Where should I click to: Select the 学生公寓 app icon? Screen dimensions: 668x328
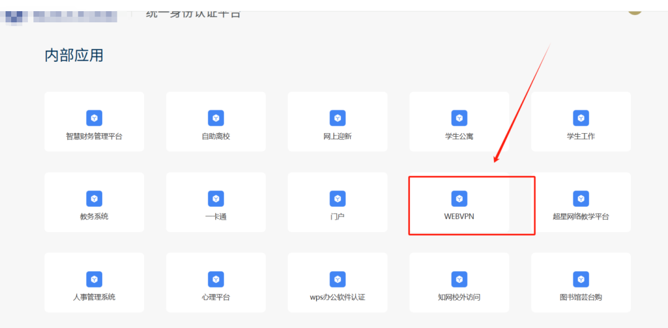pyautogui.click(x=459, y=118)
